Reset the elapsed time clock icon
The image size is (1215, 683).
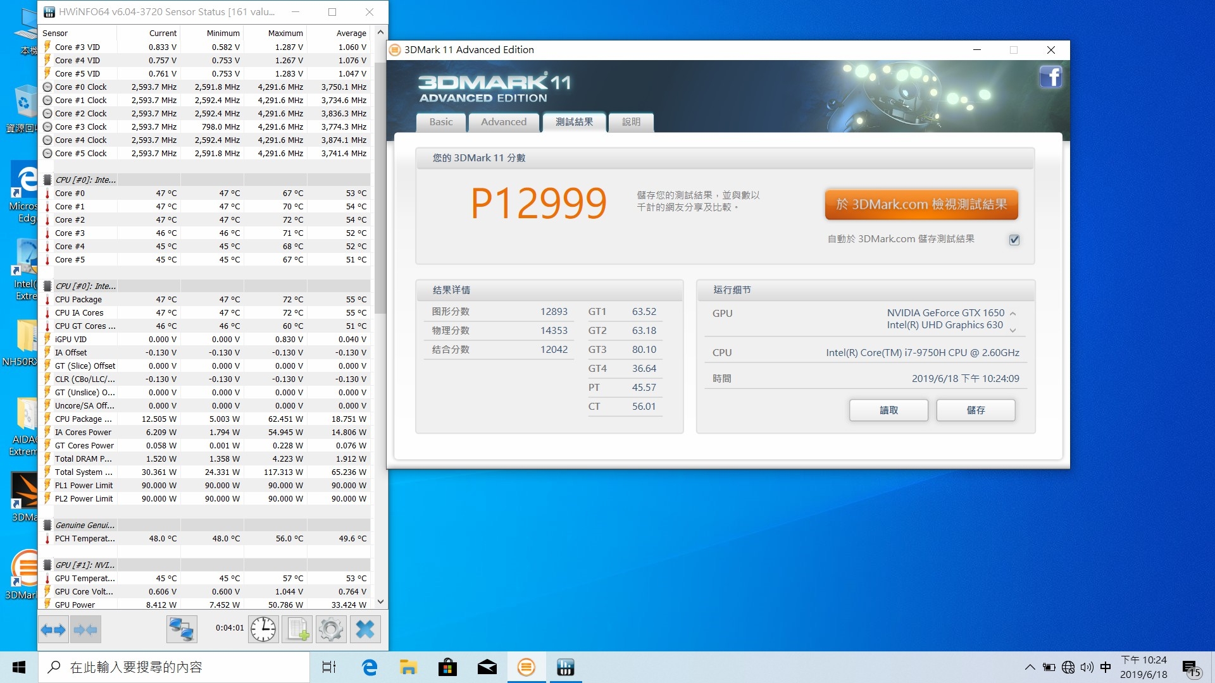[x=263, y=629]
